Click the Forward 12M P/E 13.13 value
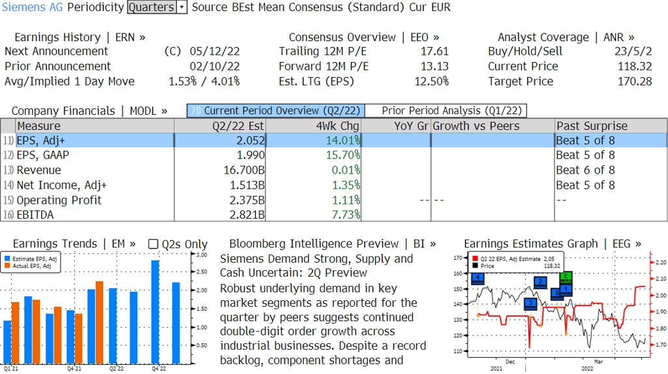Image resolution: width=668 pixels, height=374 pixels. point(434,67)
